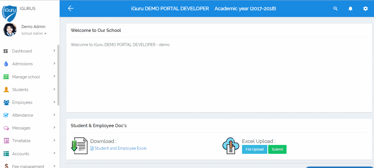The width and height of the screenshot is (374, 168).
Task: Expand the Attendance menu chevron
Action: pos(54,115)
